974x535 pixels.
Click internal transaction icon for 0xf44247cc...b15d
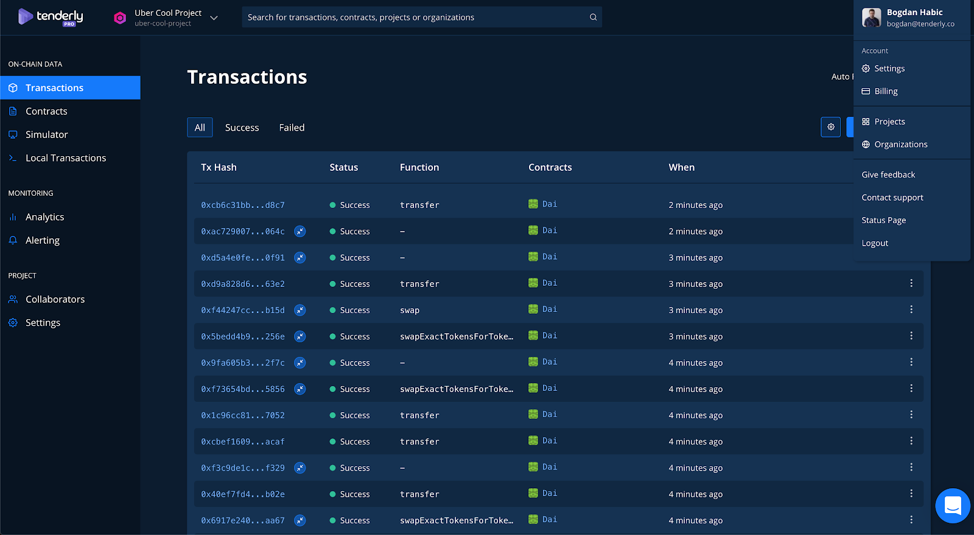[x=300, y=310]
